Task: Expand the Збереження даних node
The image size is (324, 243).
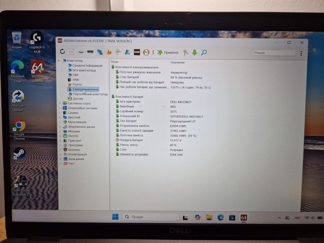Action: pos(60,127)
